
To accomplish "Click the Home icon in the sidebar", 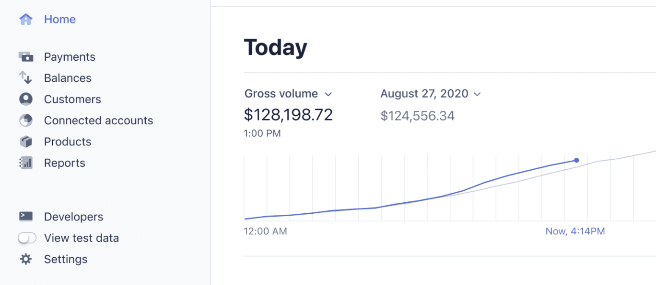I will click(26, 19).
